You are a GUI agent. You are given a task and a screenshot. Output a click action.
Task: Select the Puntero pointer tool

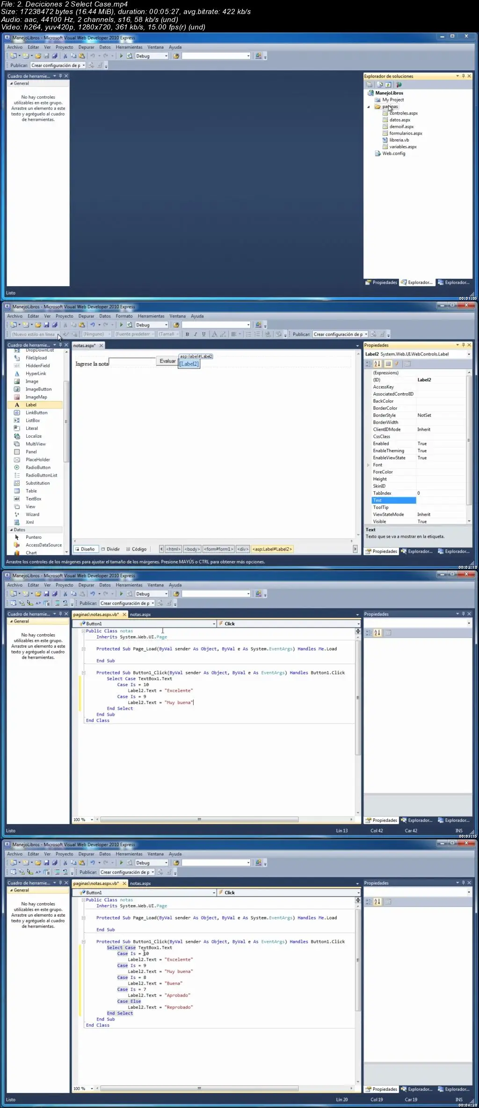(35, 537)
